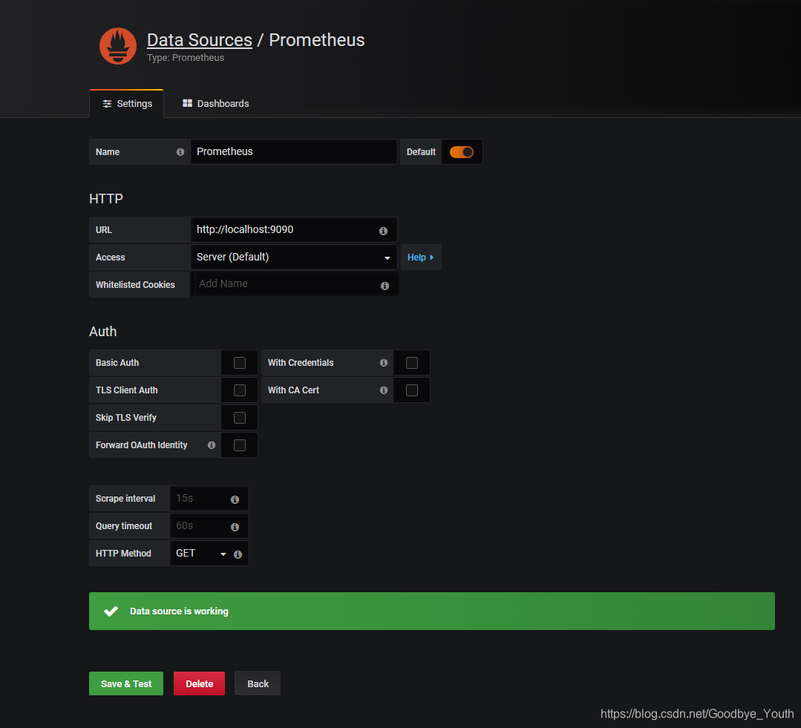
Task: Click the info icon next to Name
Action: (x=180, y=151)
